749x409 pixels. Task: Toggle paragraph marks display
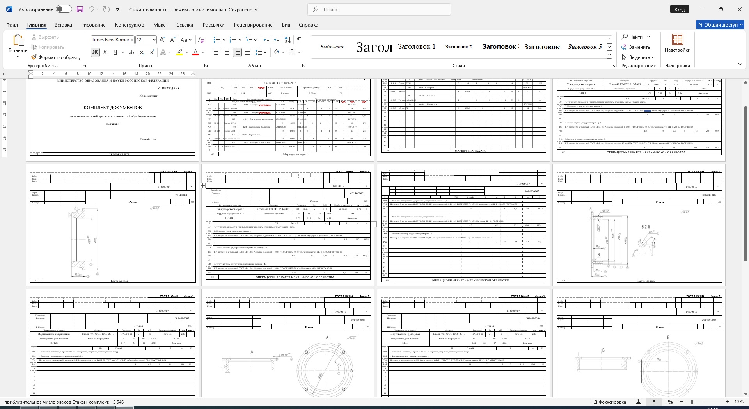[299, 39]
